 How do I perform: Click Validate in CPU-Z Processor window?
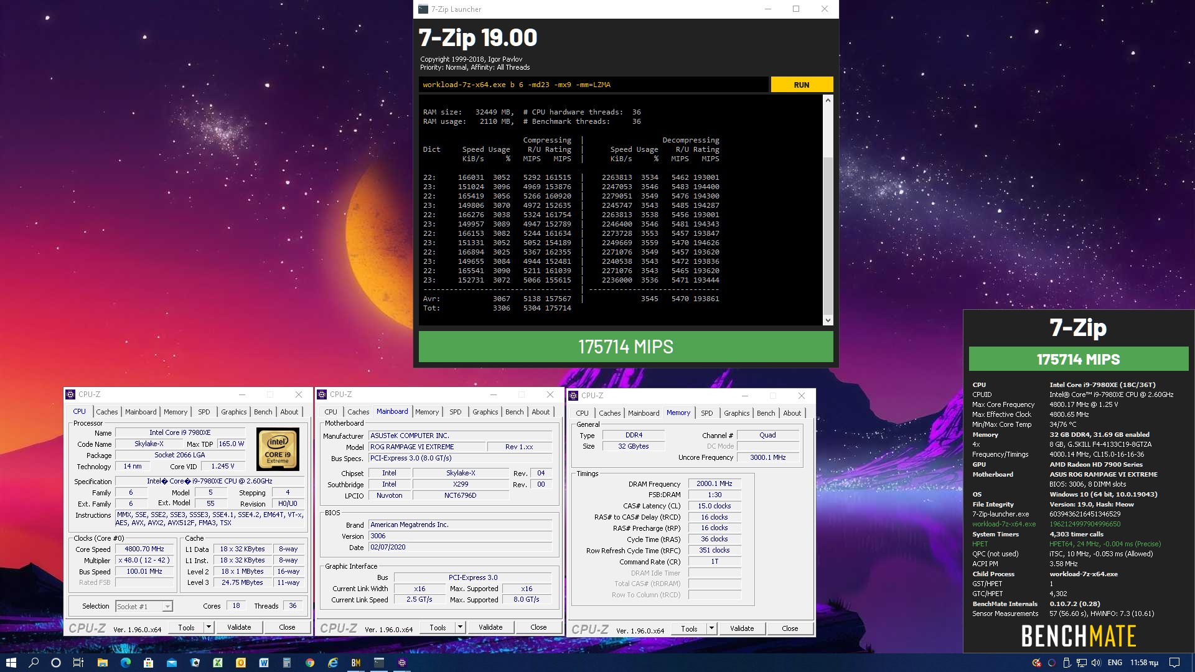(239, 627)
